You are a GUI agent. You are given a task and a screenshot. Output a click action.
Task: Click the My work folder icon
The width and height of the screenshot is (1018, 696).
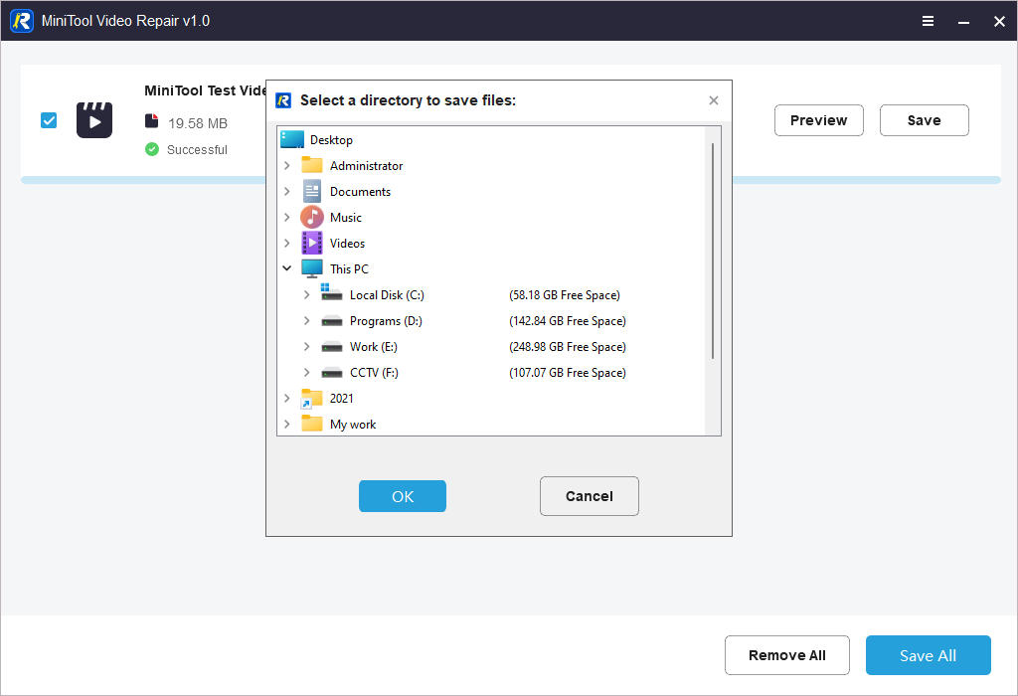[x=311, y=424]
